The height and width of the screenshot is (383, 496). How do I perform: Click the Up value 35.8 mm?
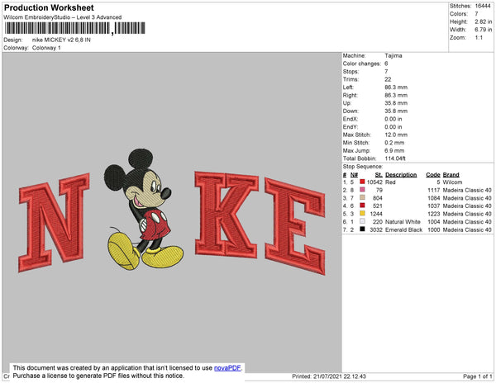396,103
